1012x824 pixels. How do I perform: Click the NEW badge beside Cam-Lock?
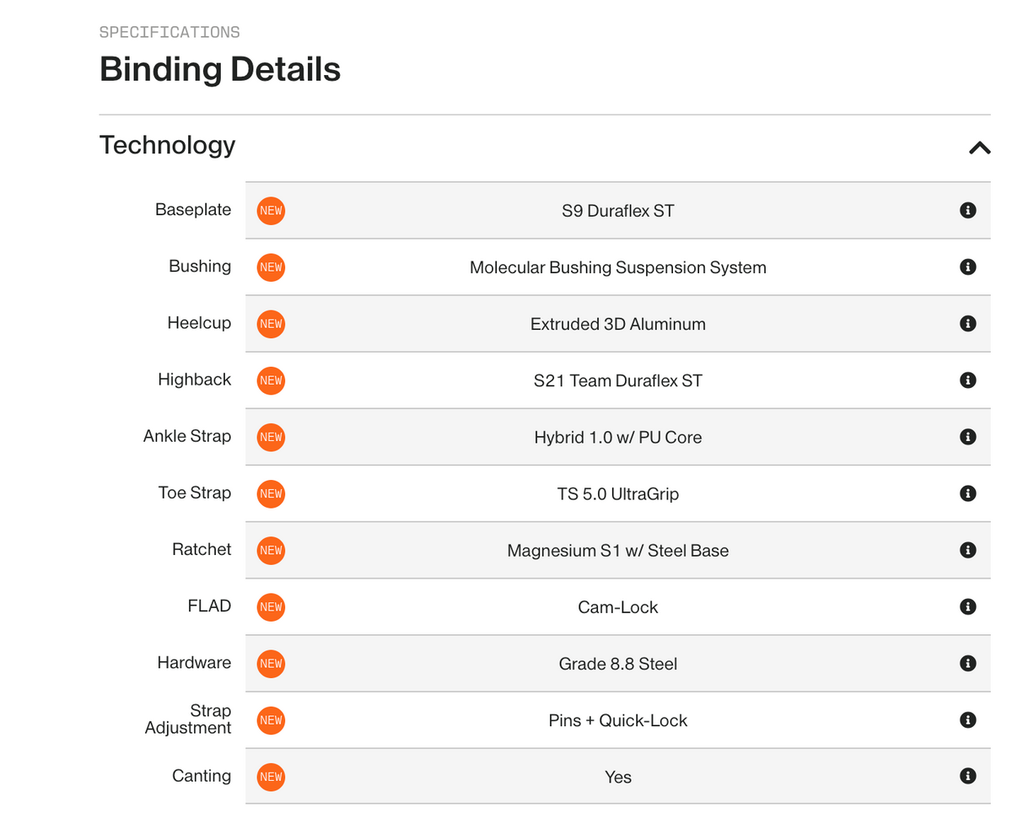pyautogui.click(x=271, y=606)
